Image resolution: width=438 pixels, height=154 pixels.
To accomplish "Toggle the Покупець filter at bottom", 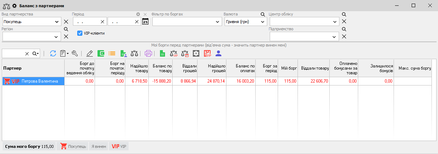I will tap(73, 146).
